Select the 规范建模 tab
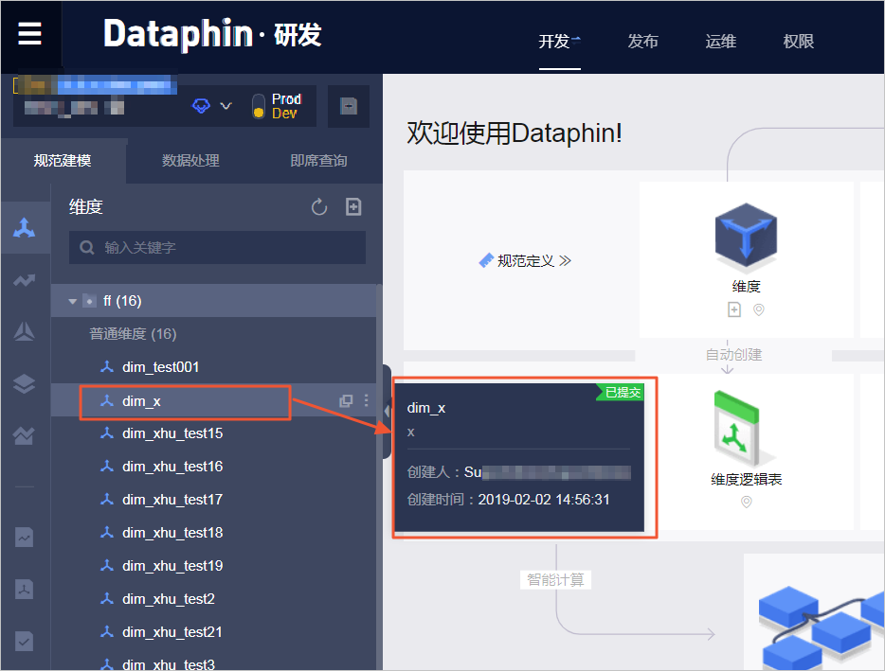The height and width of the screenshot is (671, 885). [x=63, y=161]
